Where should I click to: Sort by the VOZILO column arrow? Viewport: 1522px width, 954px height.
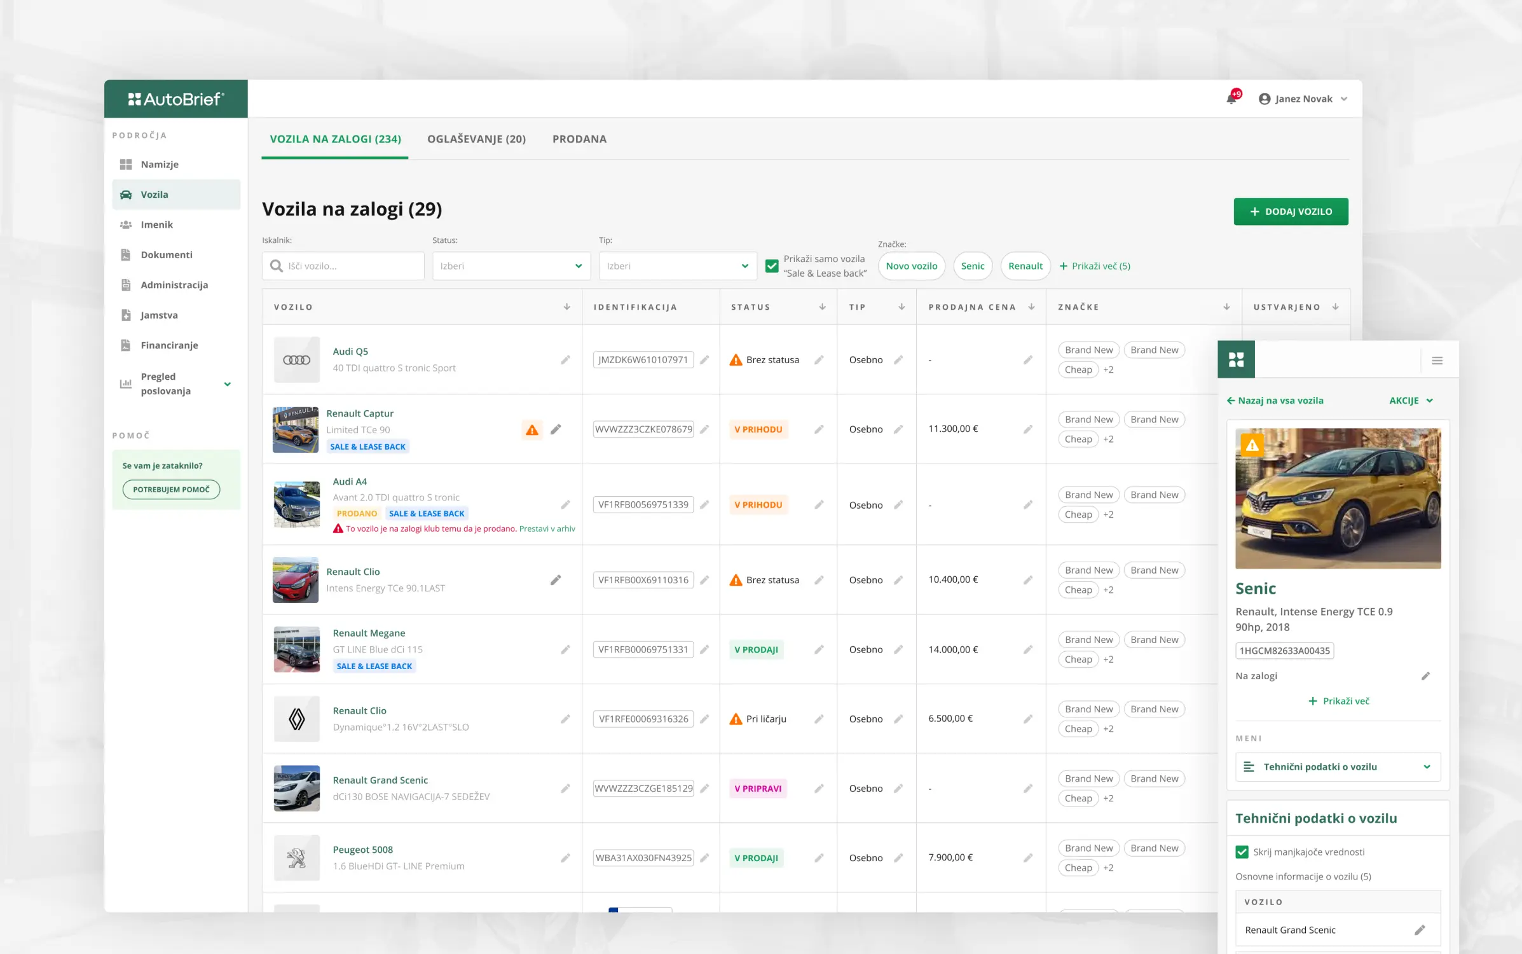pos(566,307)
